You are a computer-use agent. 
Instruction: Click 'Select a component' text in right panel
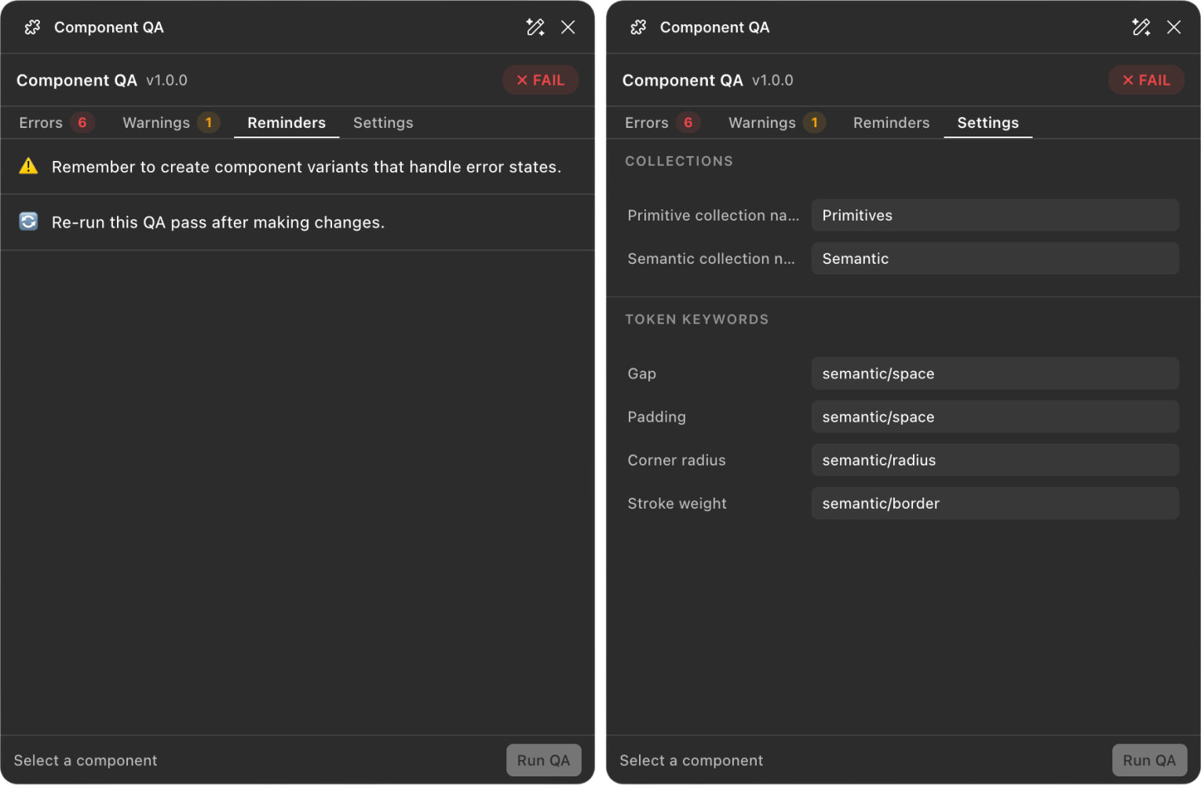click(x=692, y=760)
